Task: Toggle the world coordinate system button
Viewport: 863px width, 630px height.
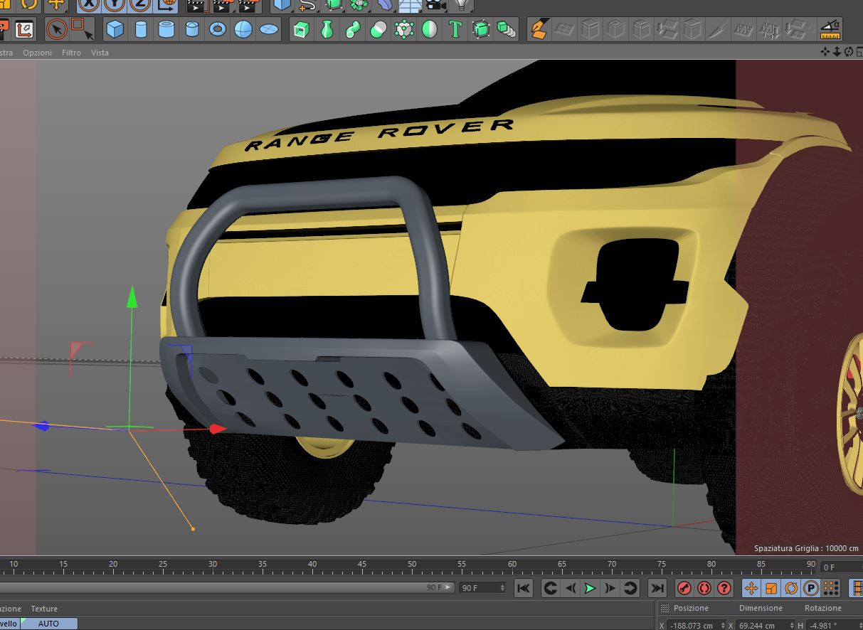Action: [166, 5]
